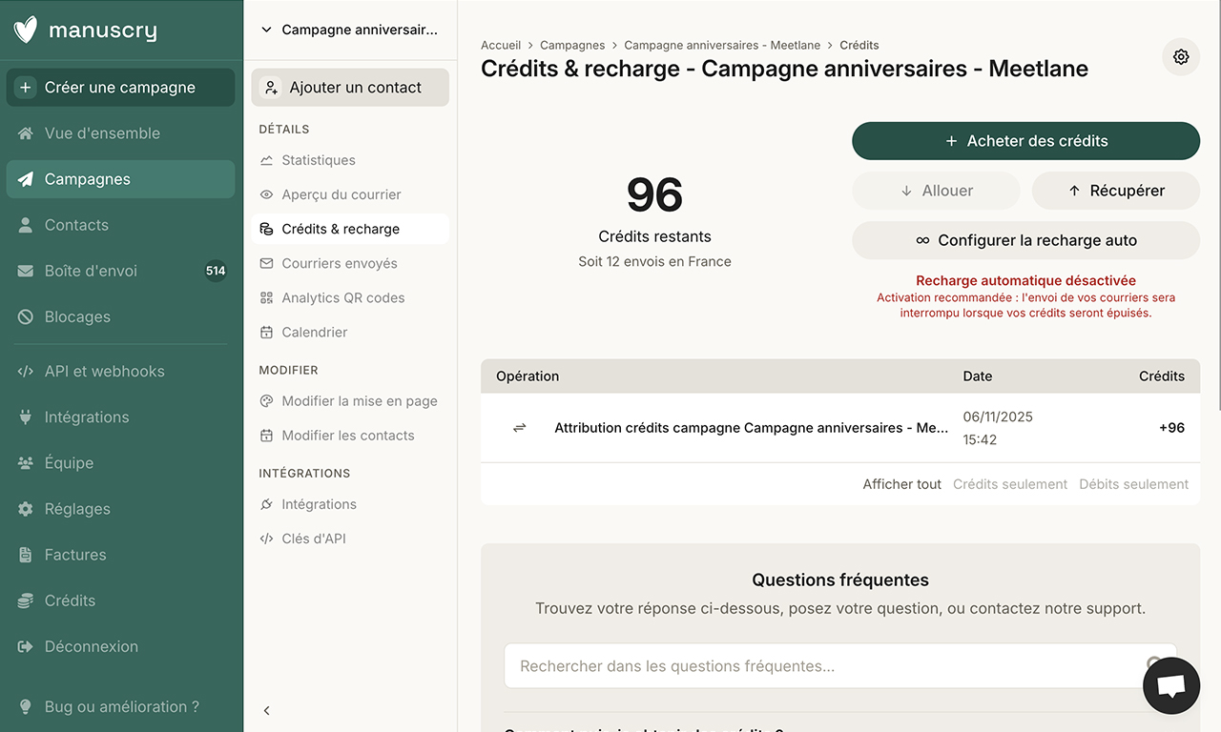Viewport: 1221px width, 732px height.
Task: Select Clés d'API in the sidebar
Action: click(316, 539)
